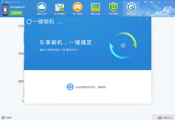Click the 尚未连接手机 status text

[x=17, y=7]
